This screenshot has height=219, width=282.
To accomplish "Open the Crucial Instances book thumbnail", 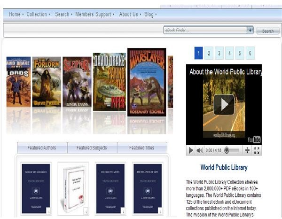I will [x=110, y=188].
